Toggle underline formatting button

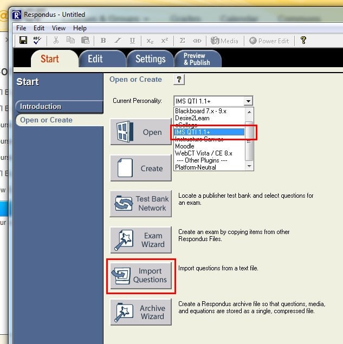pyautogui.click(x=132, y=41)
